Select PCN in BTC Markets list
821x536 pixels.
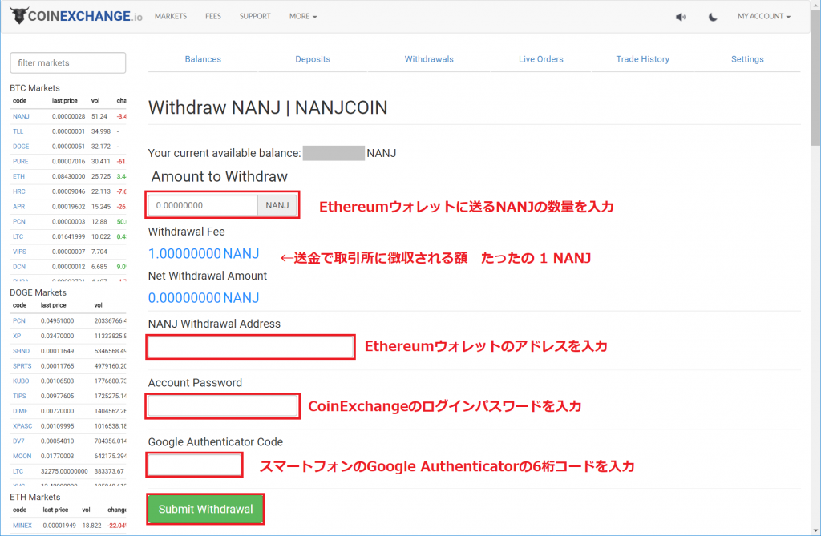coord(19,221)
